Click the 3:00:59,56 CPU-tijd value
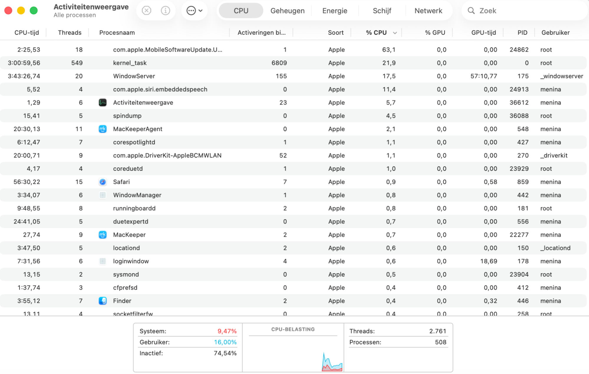This screenshot has height=374, width=589. (x=24, y=63)
